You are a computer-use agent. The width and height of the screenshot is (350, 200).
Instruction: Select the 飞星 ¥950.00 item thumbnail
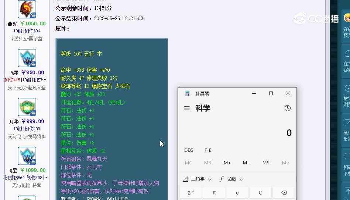27,58
